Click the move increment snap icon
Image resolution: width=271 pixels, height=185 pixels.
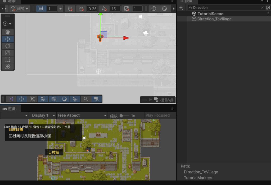coord(81,8)
